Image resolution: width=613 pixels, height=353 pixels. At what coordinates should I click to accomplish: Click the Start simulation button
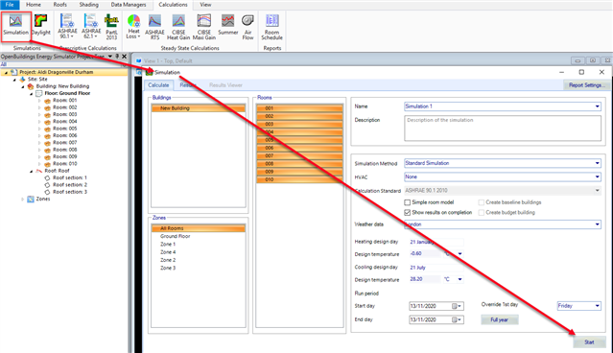[589, 342]
